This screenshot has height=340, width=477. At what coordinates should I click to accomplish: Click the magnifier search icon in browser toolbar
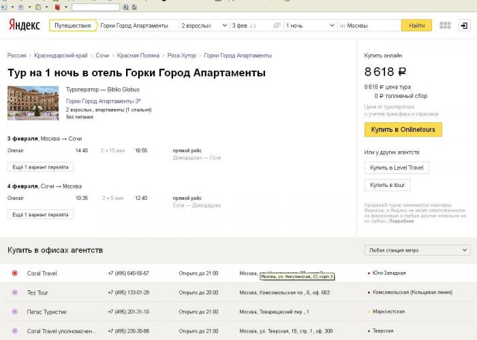click(x=125, y=7)
